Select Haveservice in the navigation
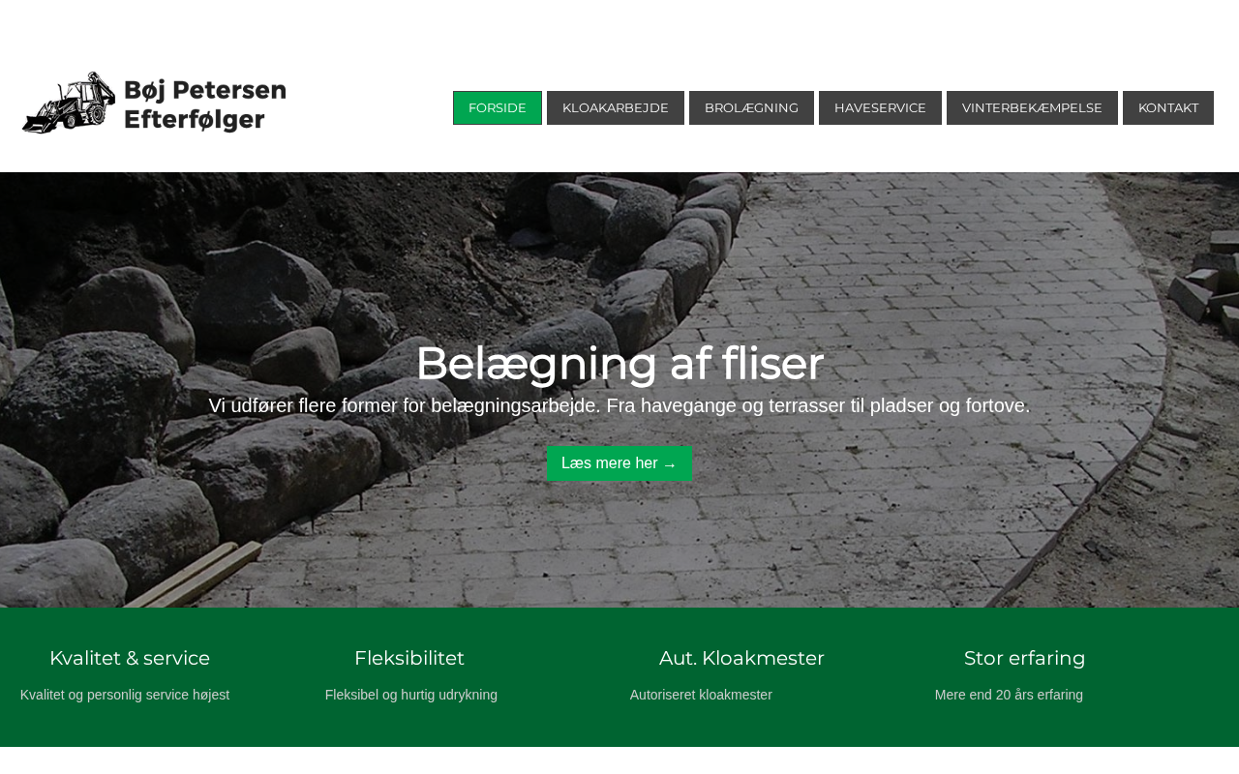This screenshot has width=1239, height=774. coord(880,107)
